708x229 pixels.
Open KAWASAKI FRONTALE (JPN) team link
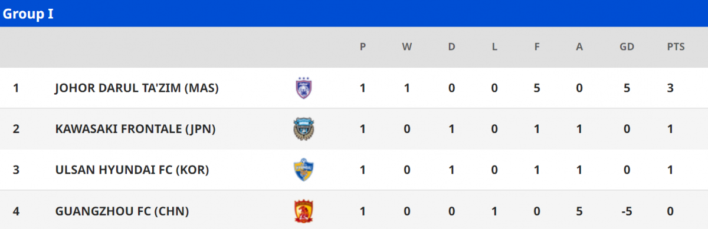coord(135,129)
